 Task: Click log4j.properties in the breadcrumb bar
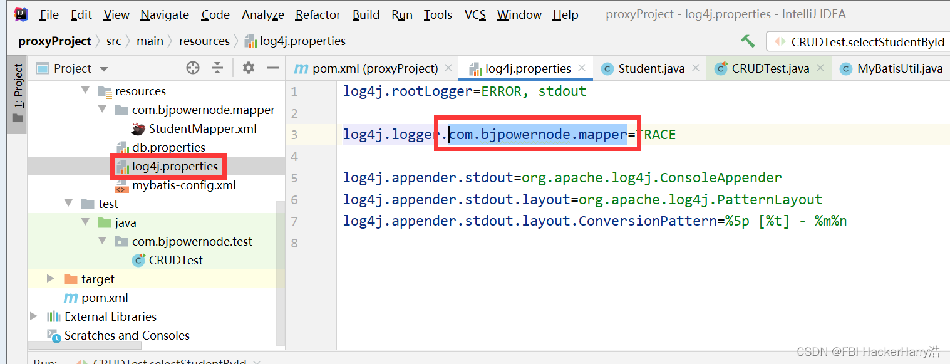pos(295,41)
